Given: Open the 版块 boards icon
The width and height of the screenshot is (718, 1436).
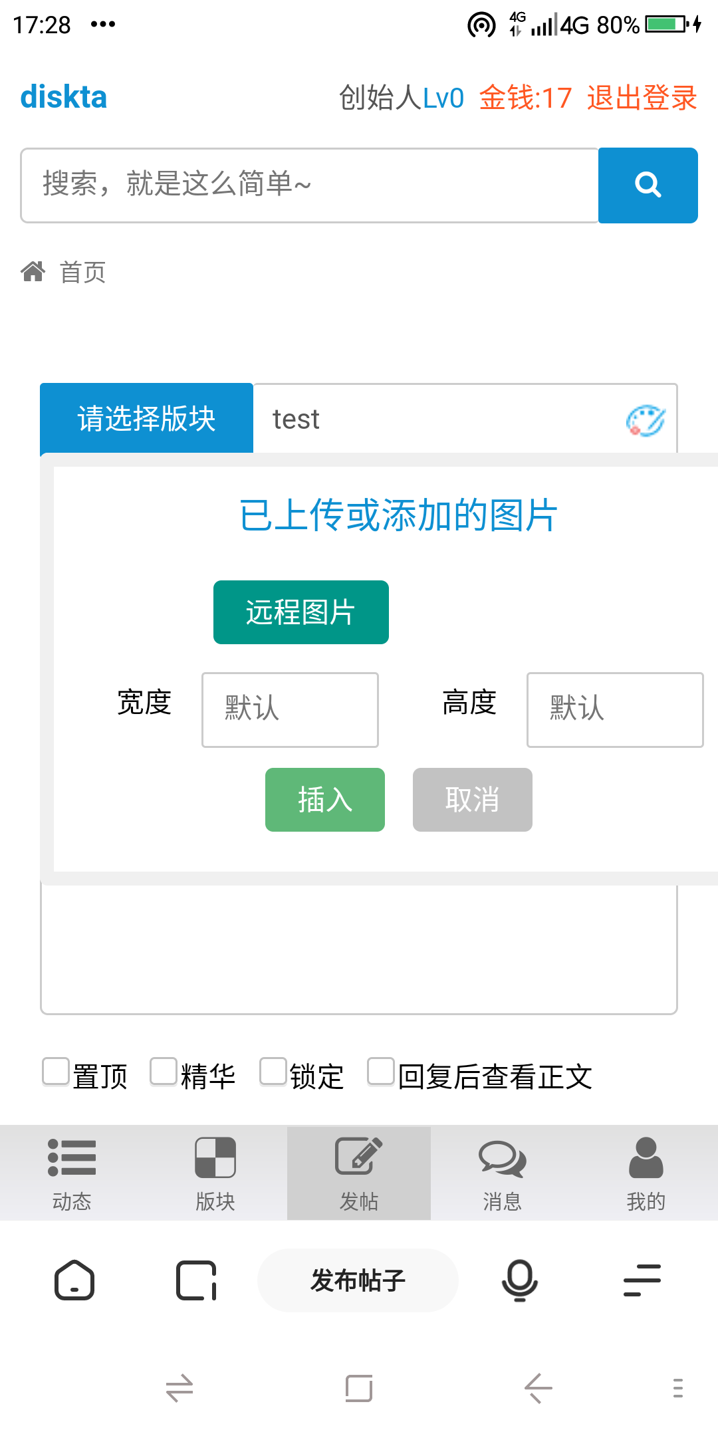Looking at the screenshot, I should pos(215,1157).
